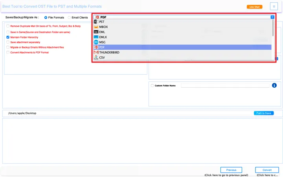This screenshot has height=177, width=283.
Task: Select the Thunderbird Gmail-style icon entry
Action: pyautogui.click(x=96, y=52)
